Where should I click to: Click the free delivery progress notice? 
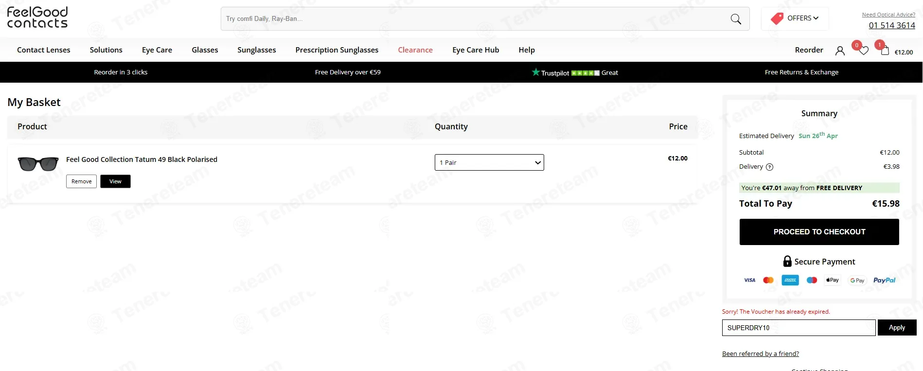click(x=819, y=188)
